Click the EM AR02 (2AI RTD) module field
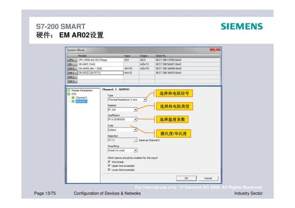Screen dimensions: 295x208 pos(100,73)
